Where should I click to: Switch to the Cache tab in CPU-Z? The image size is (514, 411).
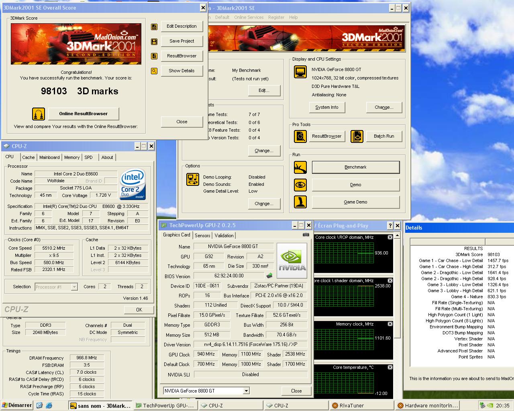[29, 157]
